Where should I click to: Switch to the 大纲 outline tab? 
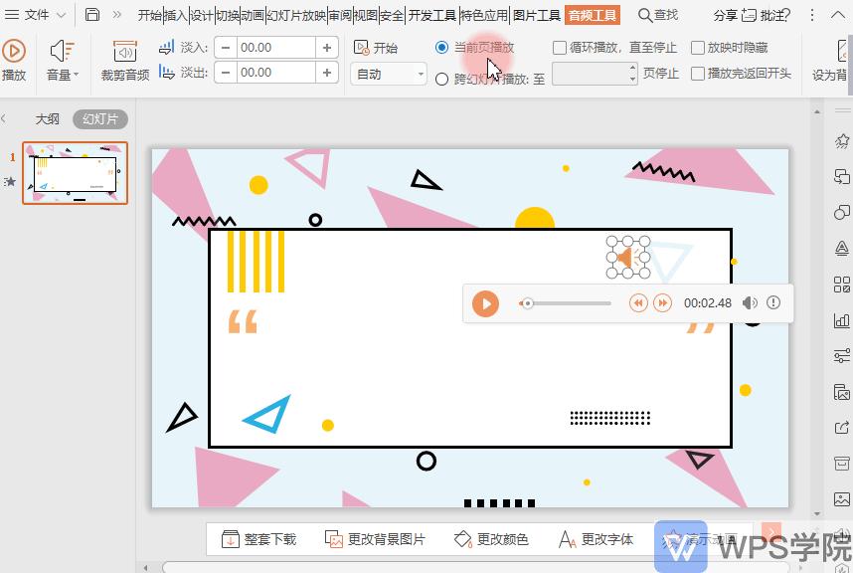tap(48, 118)
